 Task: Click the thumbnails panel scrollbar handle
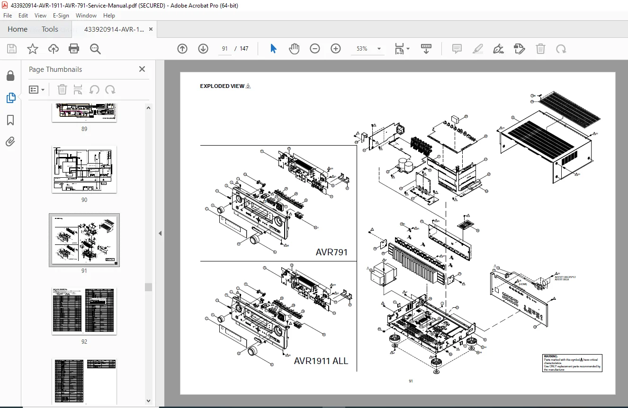[x=149, y=287]
